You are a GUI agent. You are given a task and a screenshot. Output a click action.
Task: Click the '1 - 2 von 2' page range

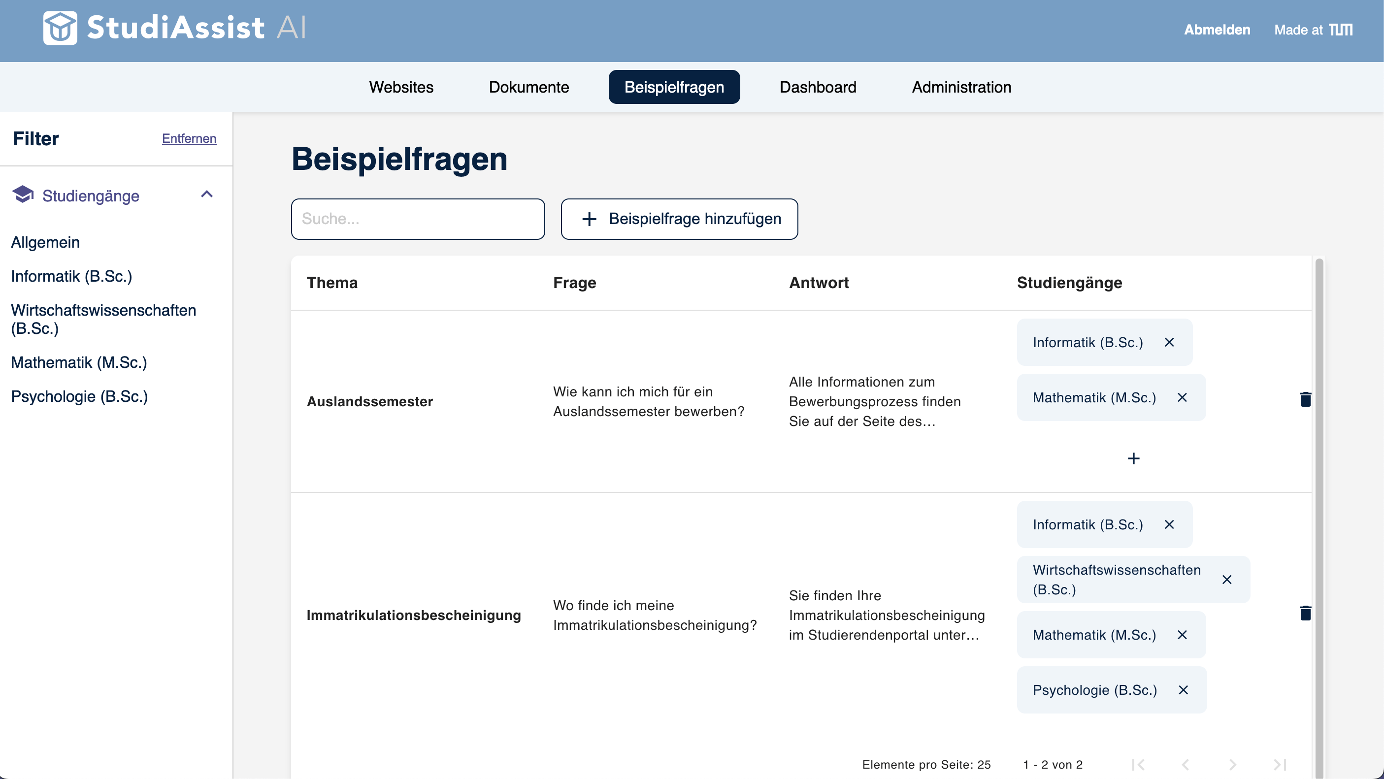pos(1053,765)
